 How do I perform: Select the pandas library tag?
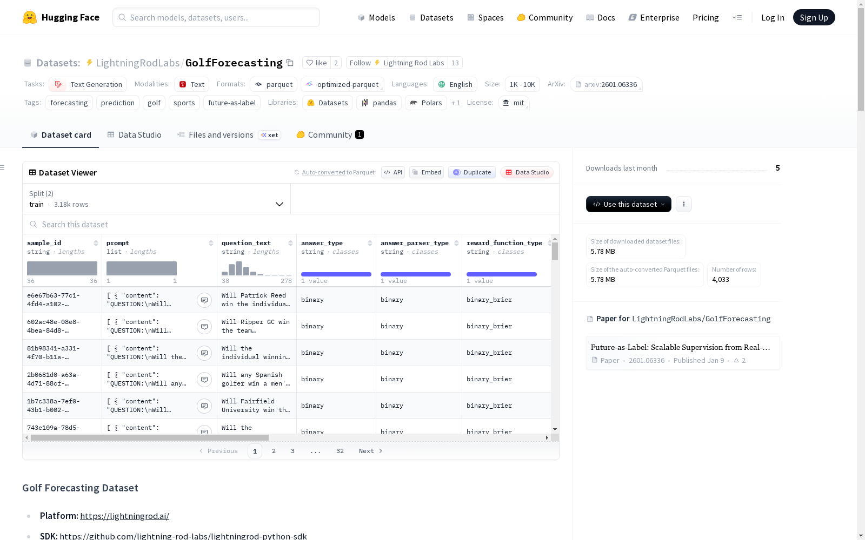click(x=379, y=103)
